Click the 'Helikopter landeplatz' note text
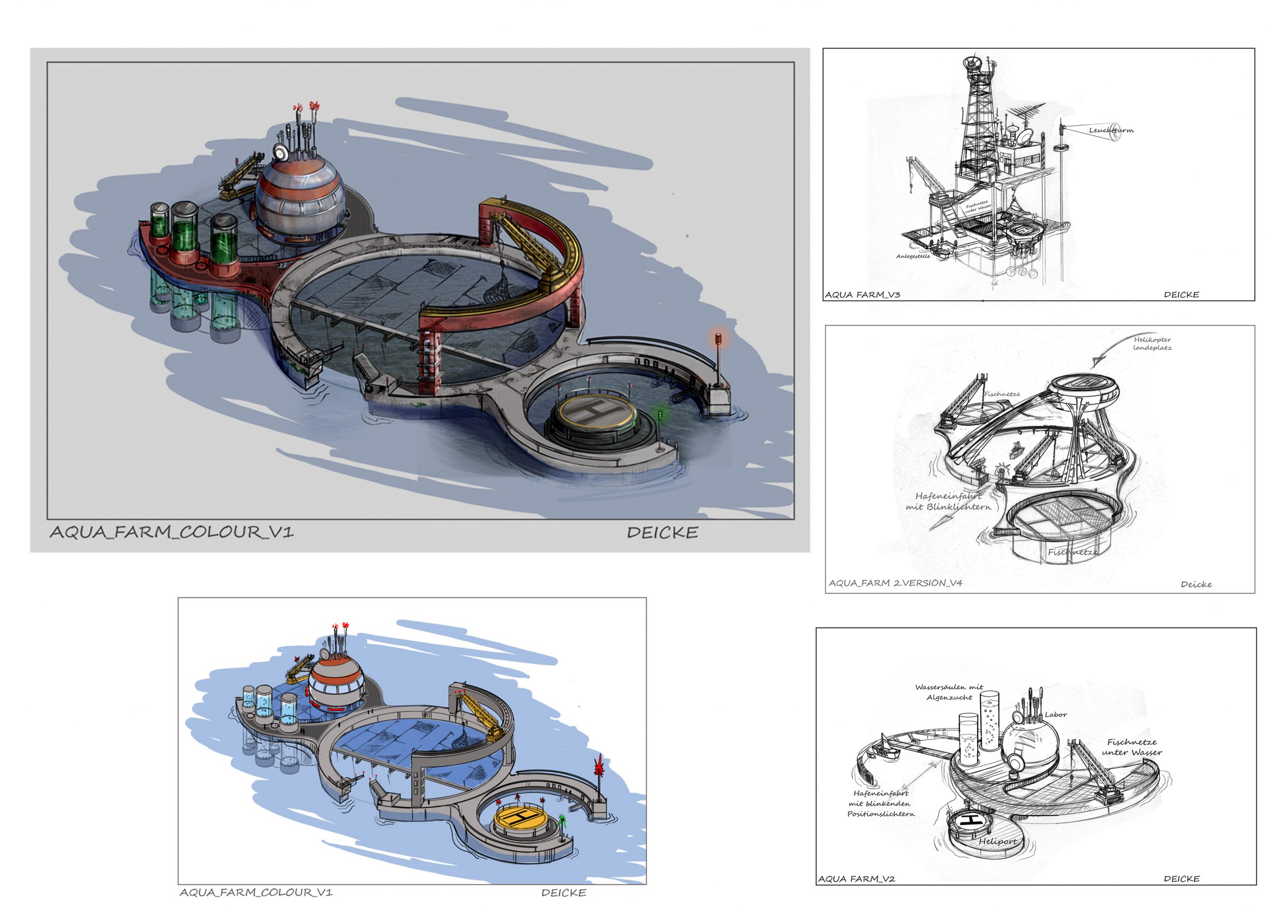The height and width of the screenshot is (924, 1275). click(x=1152, y=343)
